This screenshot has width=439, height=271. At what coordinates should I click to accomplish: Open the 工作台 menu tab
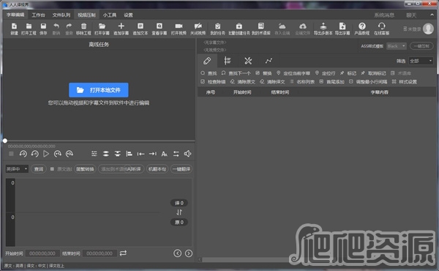pos(38,15)
